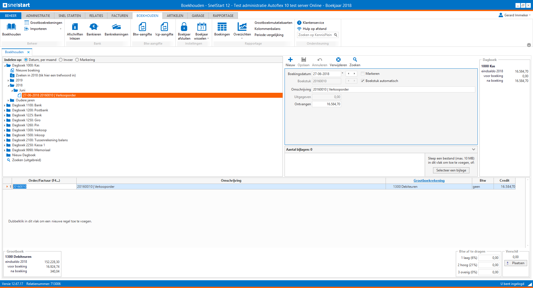Expand the 2019 folder in tree
Screen dimensions: 533x288
8,81
